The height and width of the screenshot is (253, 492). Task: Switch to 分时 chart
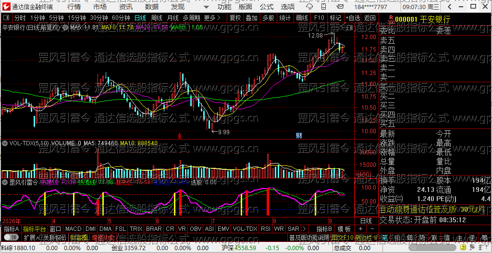(x=20, y=18)
